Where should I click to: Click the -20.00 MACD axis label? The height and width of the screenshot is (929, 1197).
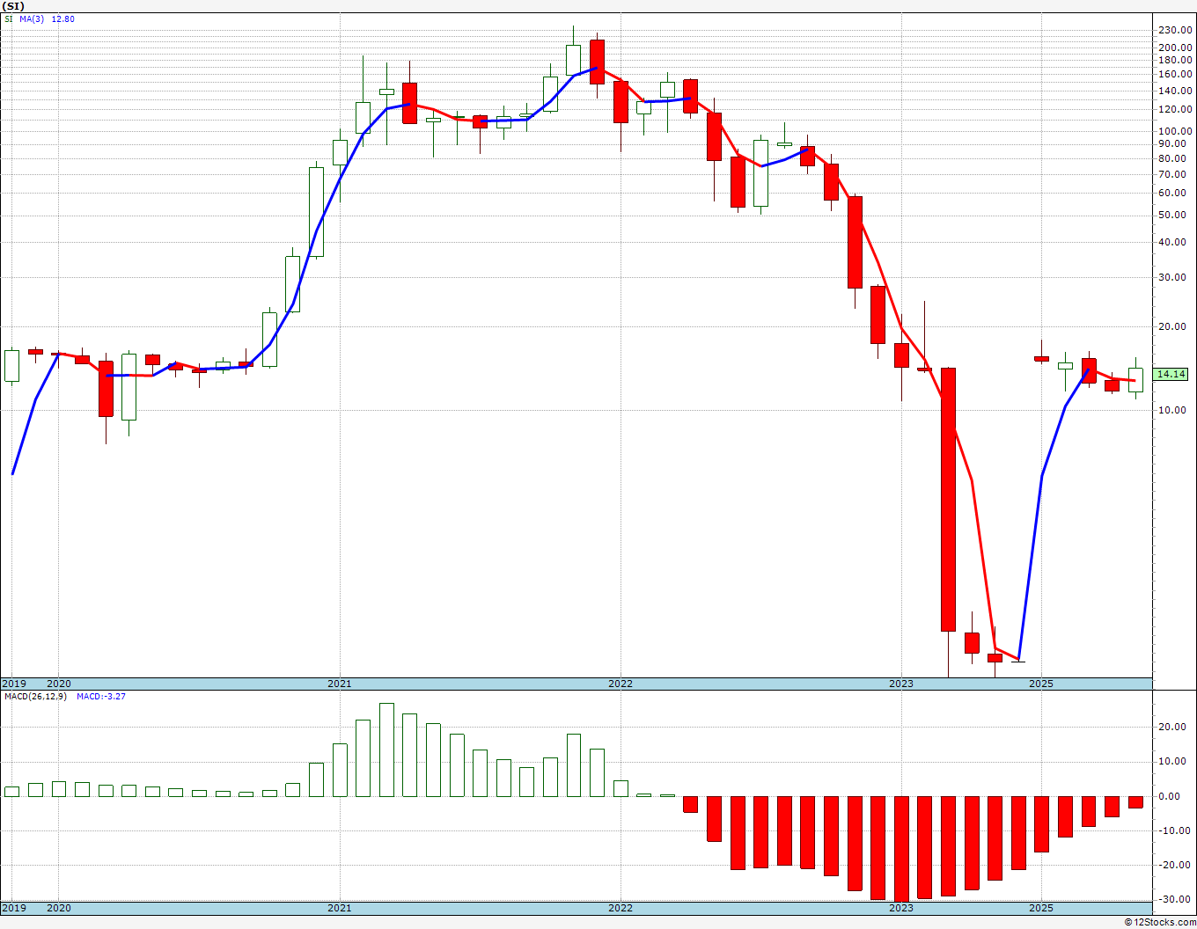1176,865
